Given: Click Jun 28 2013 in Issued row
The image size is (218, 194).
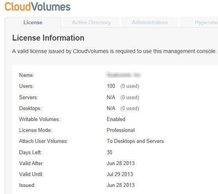Looking at the screenshot, I should 121,185.
